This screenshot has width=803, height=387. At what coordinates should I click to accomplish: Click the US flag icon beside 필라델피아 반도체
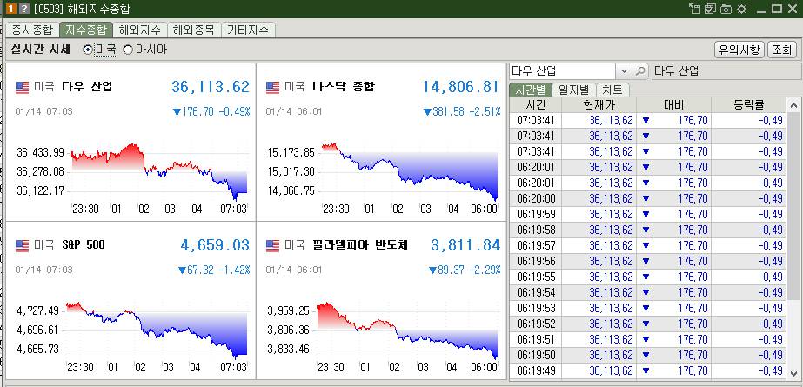point(272,246)
